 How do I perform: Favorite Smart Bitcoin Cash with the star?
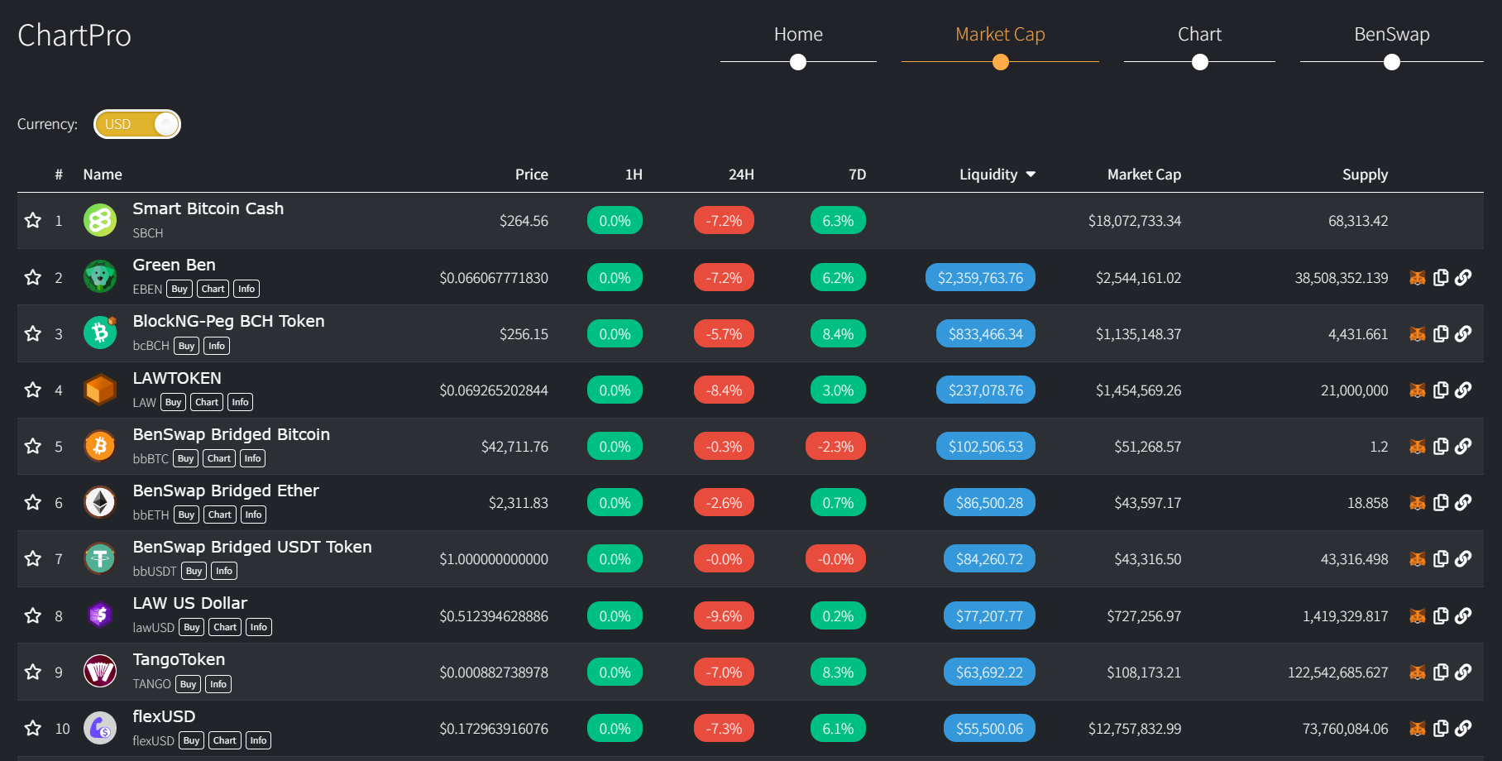coord(33,221)
